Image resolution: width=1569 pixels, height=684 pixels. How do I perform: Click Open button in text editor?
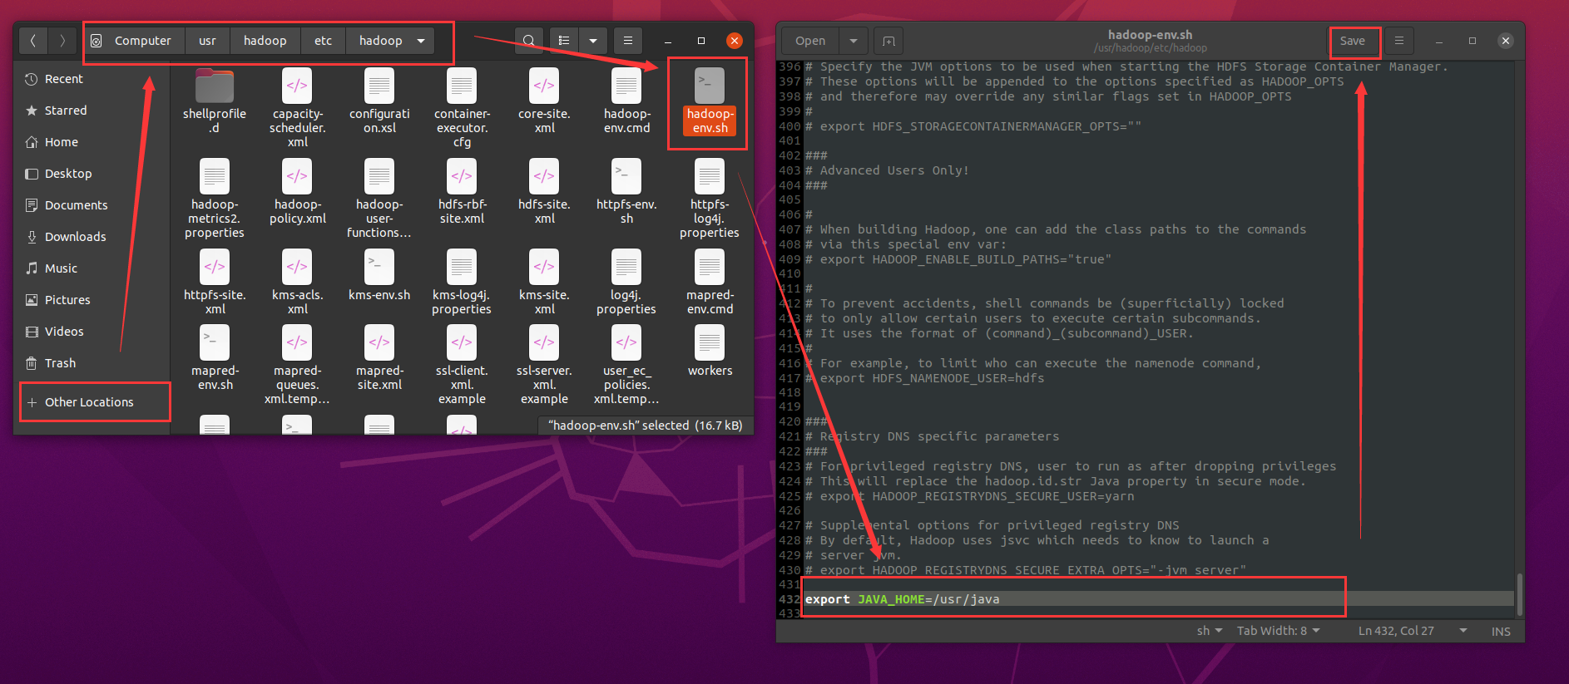[x=810, y=41]
